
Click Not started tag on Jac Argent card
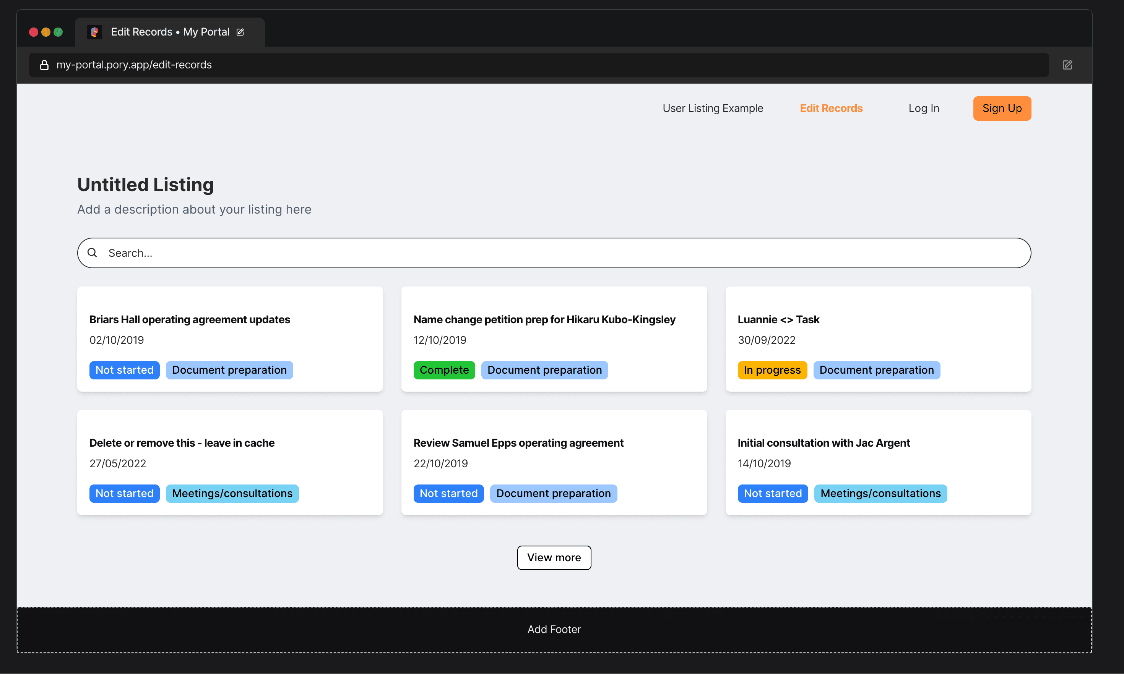pyautogui.click(x=773, y=493)
